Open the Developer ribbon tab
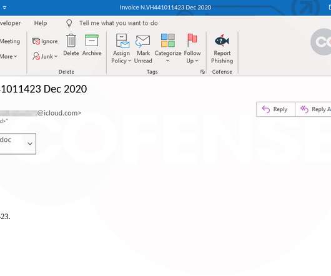This screenshot has width=331, height=276. (11, 23)
